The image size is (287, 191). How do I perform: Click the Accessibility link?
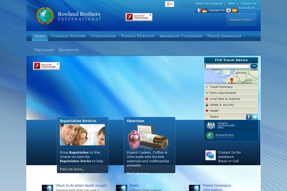point(246,8)
